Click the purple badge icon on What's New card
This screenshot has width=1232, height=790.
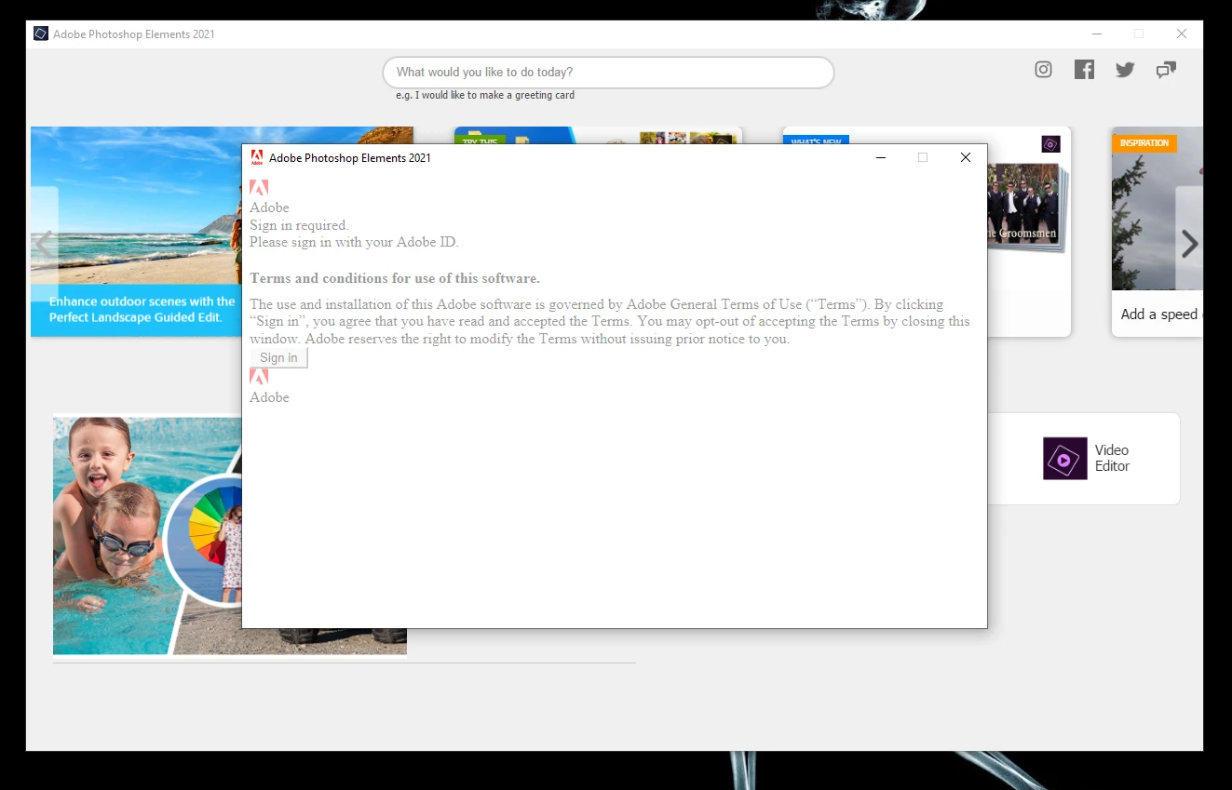[x=1050, y=144]
